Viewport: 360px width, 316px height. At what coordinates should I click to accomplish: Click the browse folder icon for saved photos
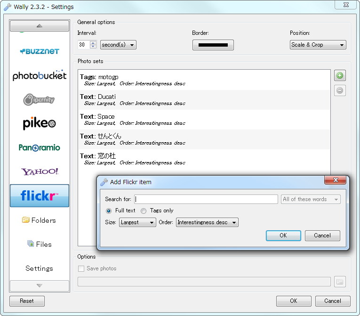[340, 282]
